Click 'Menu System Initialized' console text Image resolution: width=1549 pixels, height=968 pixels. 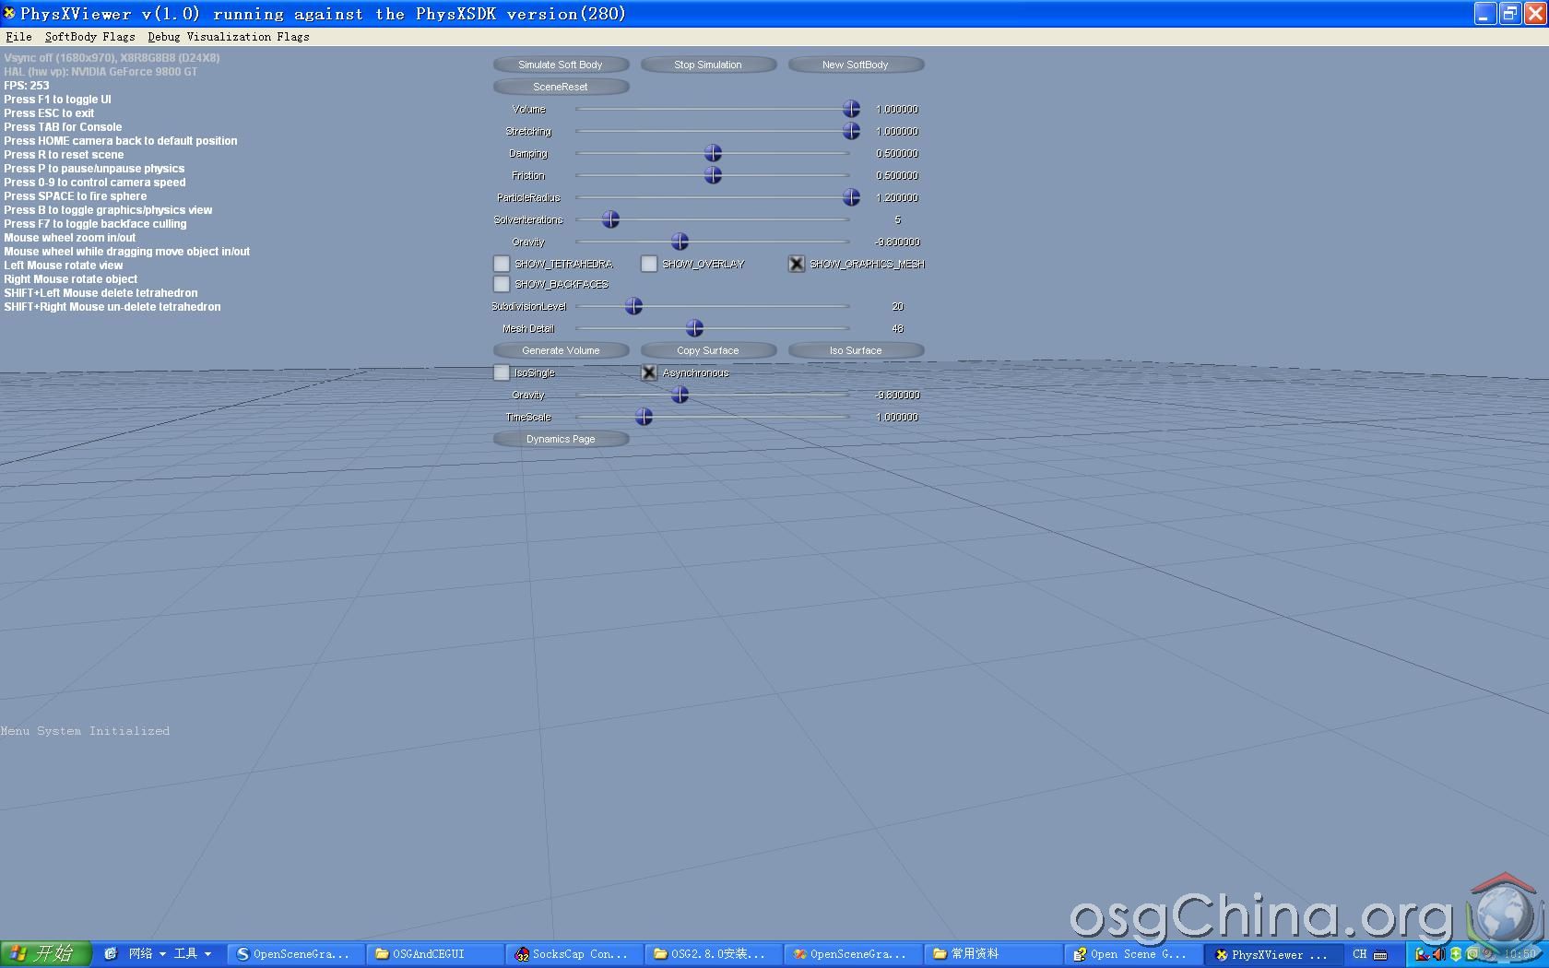pyautogui.click(x=85, y=731)
